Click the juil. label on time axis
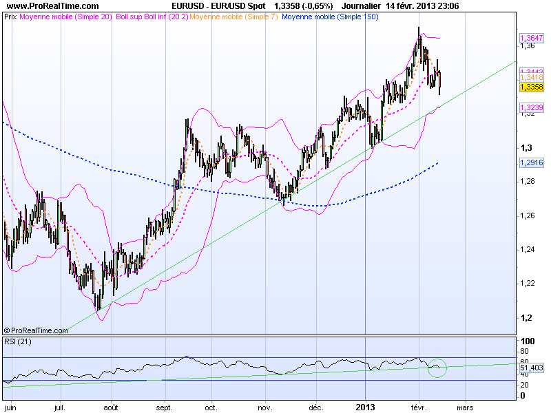551x413 pixels. [60, 407]
